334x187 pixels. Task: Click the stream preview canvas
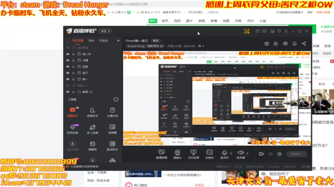[217, 98]
